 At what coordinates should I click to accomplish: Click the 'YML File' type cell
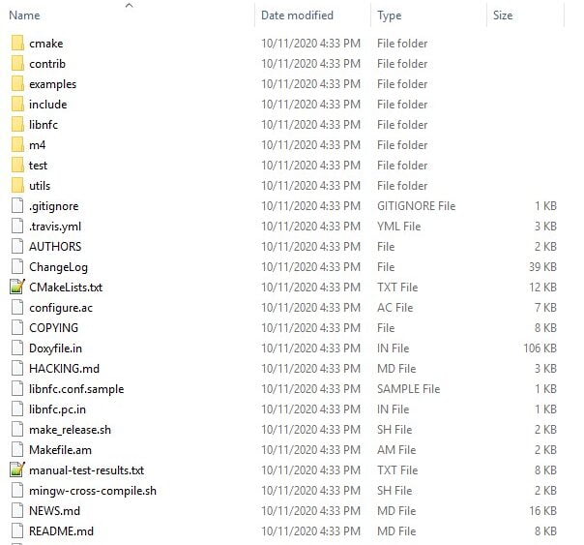coord(399,227)
